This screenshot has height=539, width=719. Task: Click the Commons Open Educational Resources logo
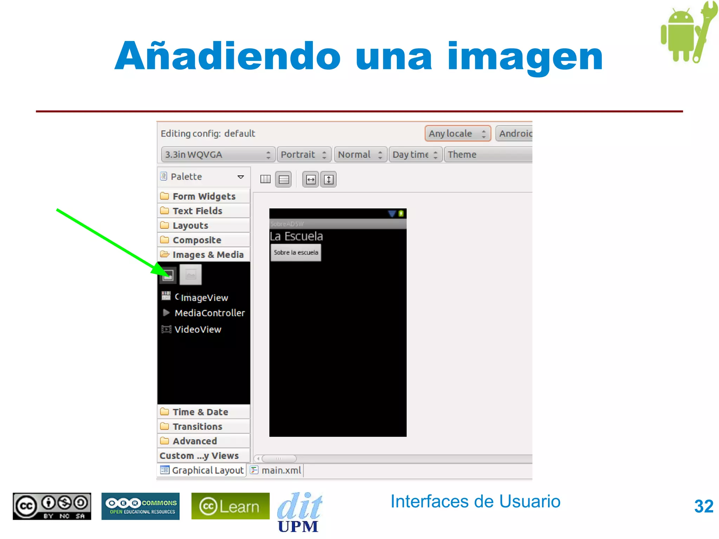pyautogui.click(x=140, y=506)
